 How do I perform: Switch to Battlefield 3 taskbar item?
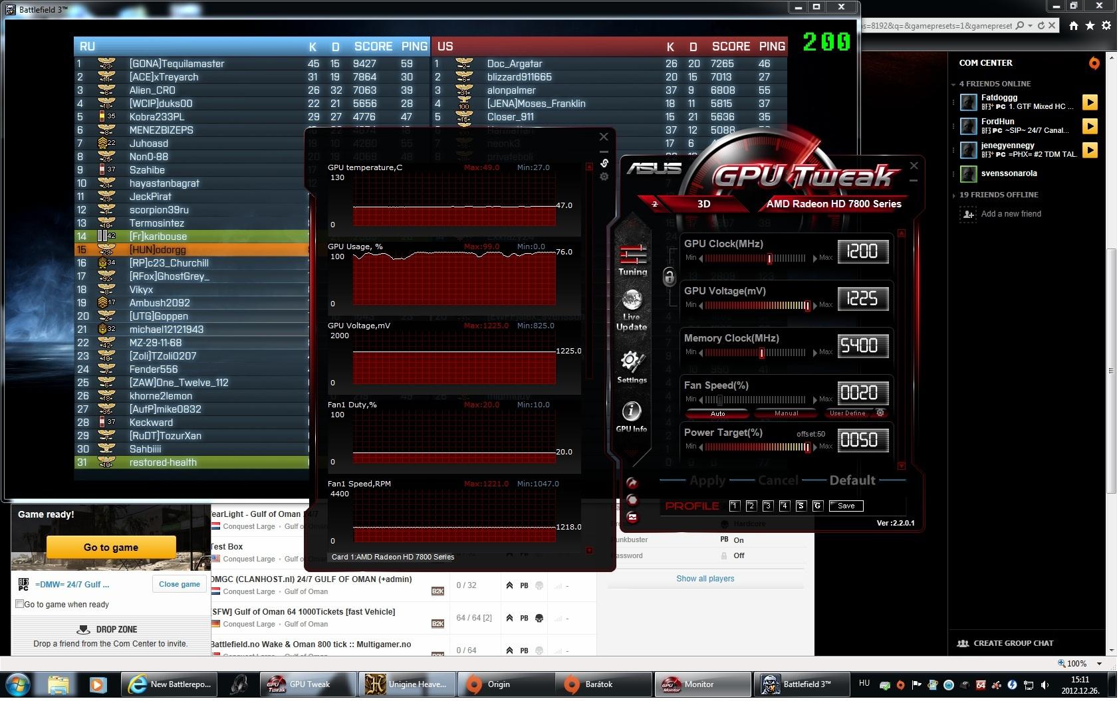click(801, 684)
